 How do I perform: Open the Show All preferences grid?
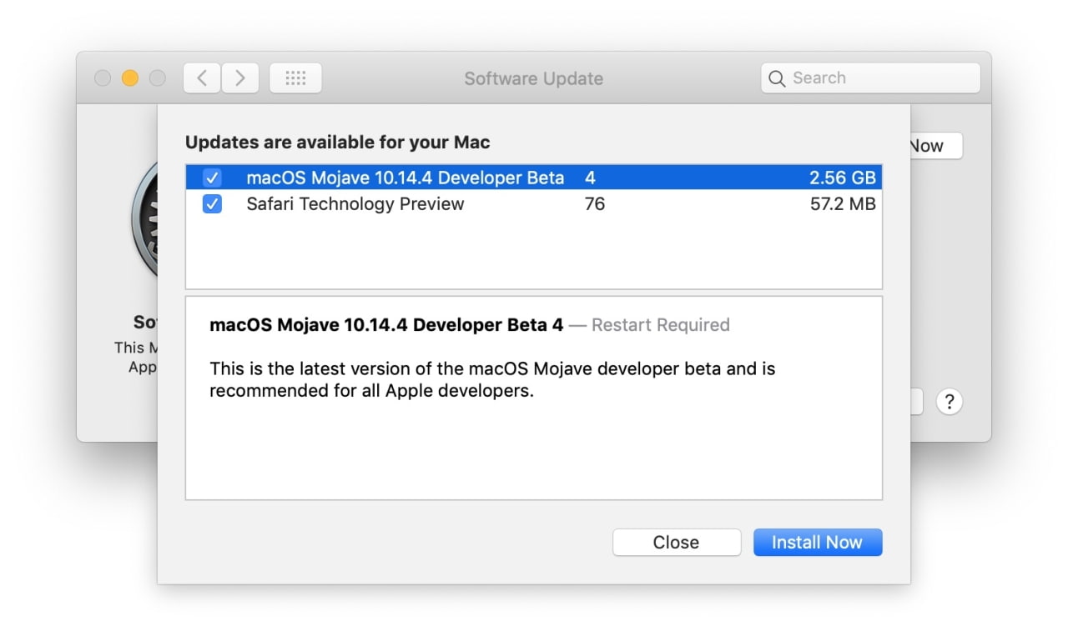(295, 78)
